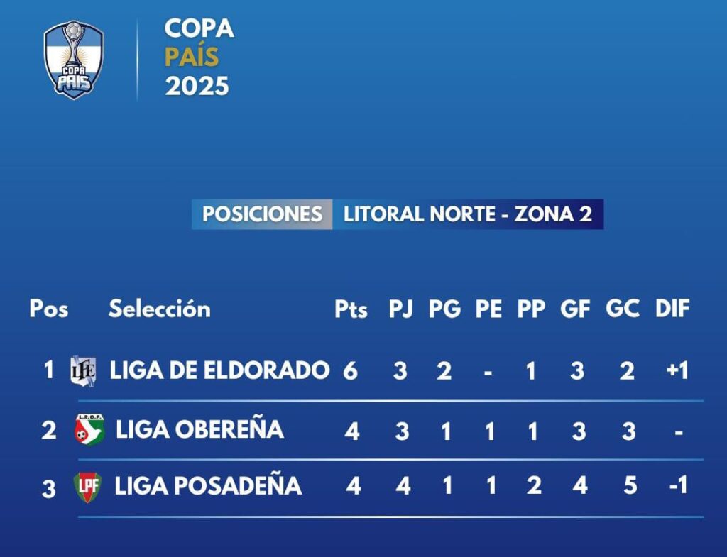
Task: Click Posadeña's -1 goal difference value
Action: coord(678,485)
